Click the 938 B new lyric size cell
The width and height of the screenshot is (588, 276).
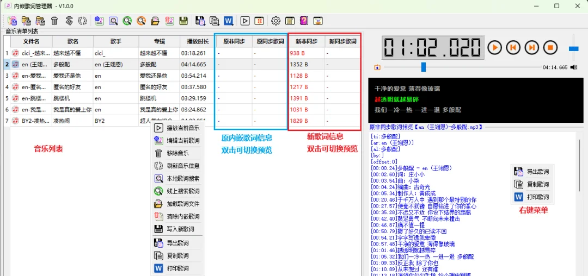point(307,53)
